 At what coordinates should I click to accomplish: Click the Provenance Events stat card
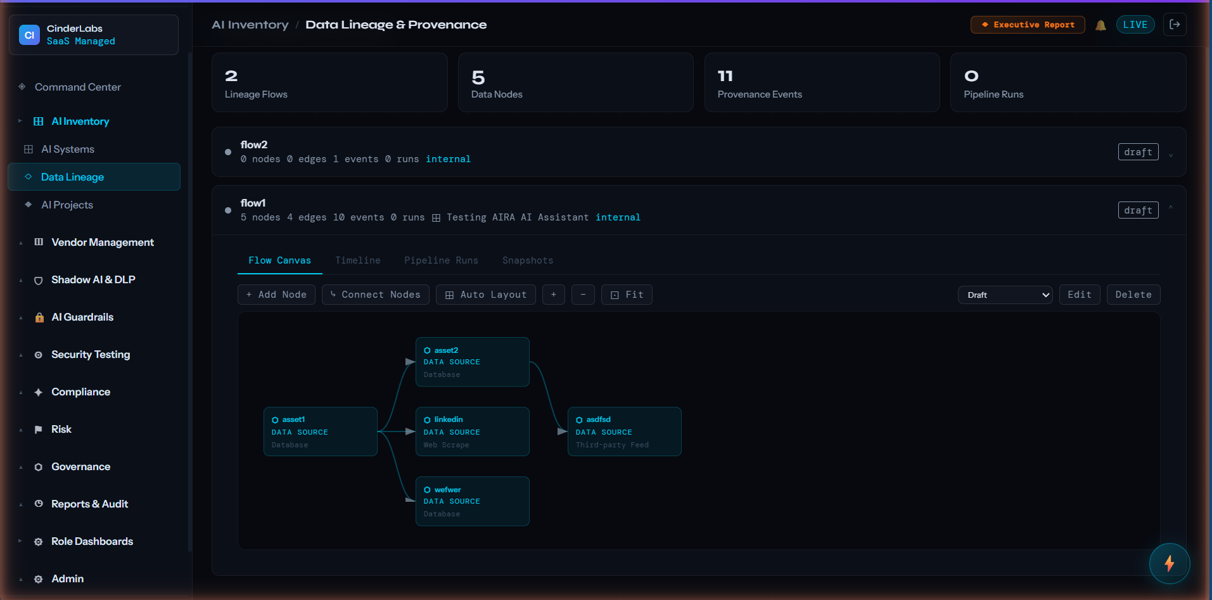pos(822,82)
